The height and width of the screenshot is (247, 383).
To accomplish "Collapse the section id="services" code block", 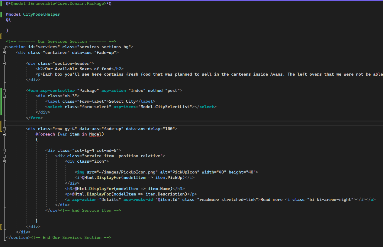I will (x=4, y=47).
